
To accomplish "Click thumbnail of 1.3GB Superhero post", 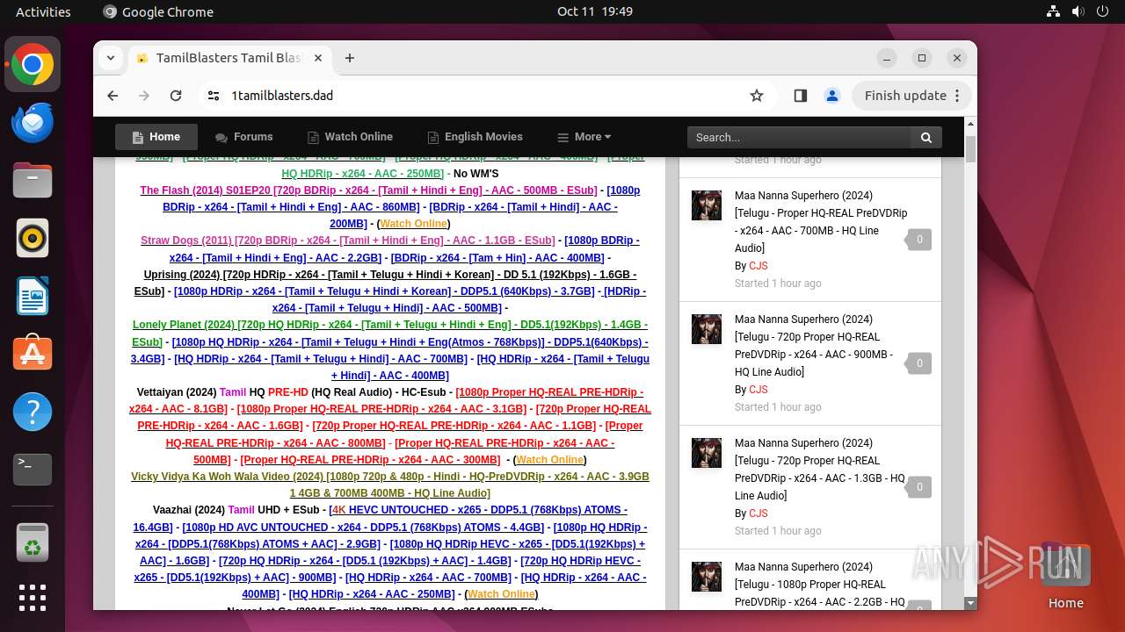I will coord(707,453).
